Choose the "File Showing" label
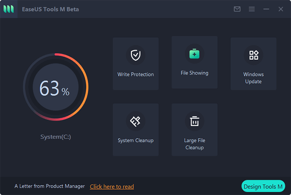 point(195,73)
